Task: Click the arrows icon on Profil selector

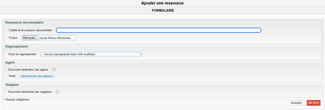Action: point(54,76)
